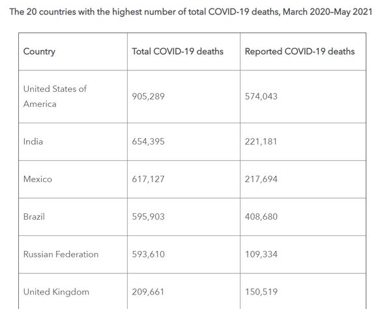Click the 654,395 total deaths value

149,141
